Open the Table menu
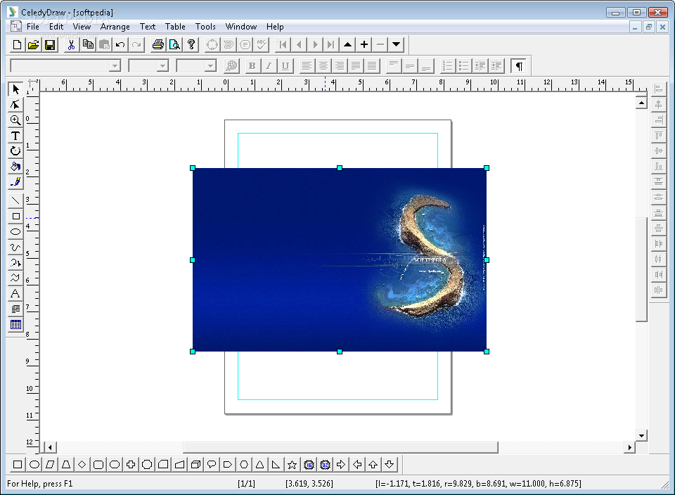Screen dimensions: 675x495 click(x=175, y=27)
